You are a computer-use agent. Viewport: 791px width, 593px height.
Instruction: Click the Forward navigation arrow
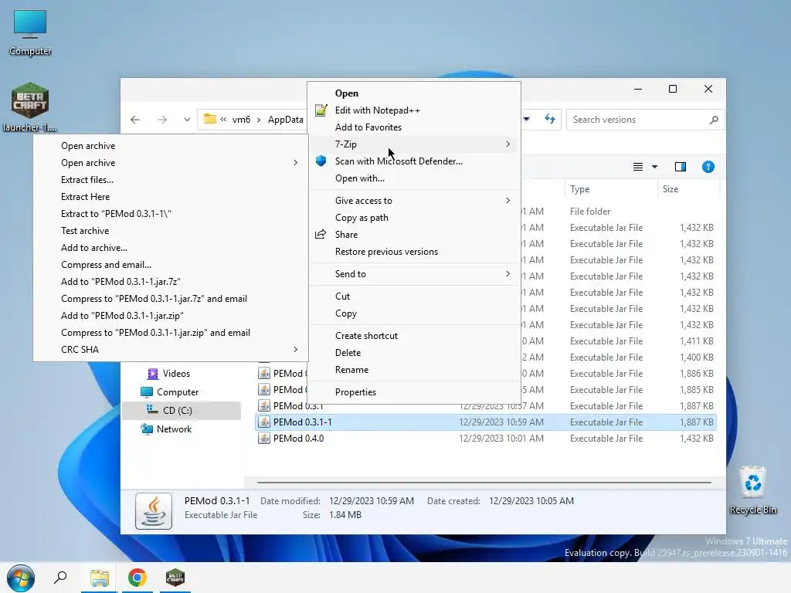[162, 120]
